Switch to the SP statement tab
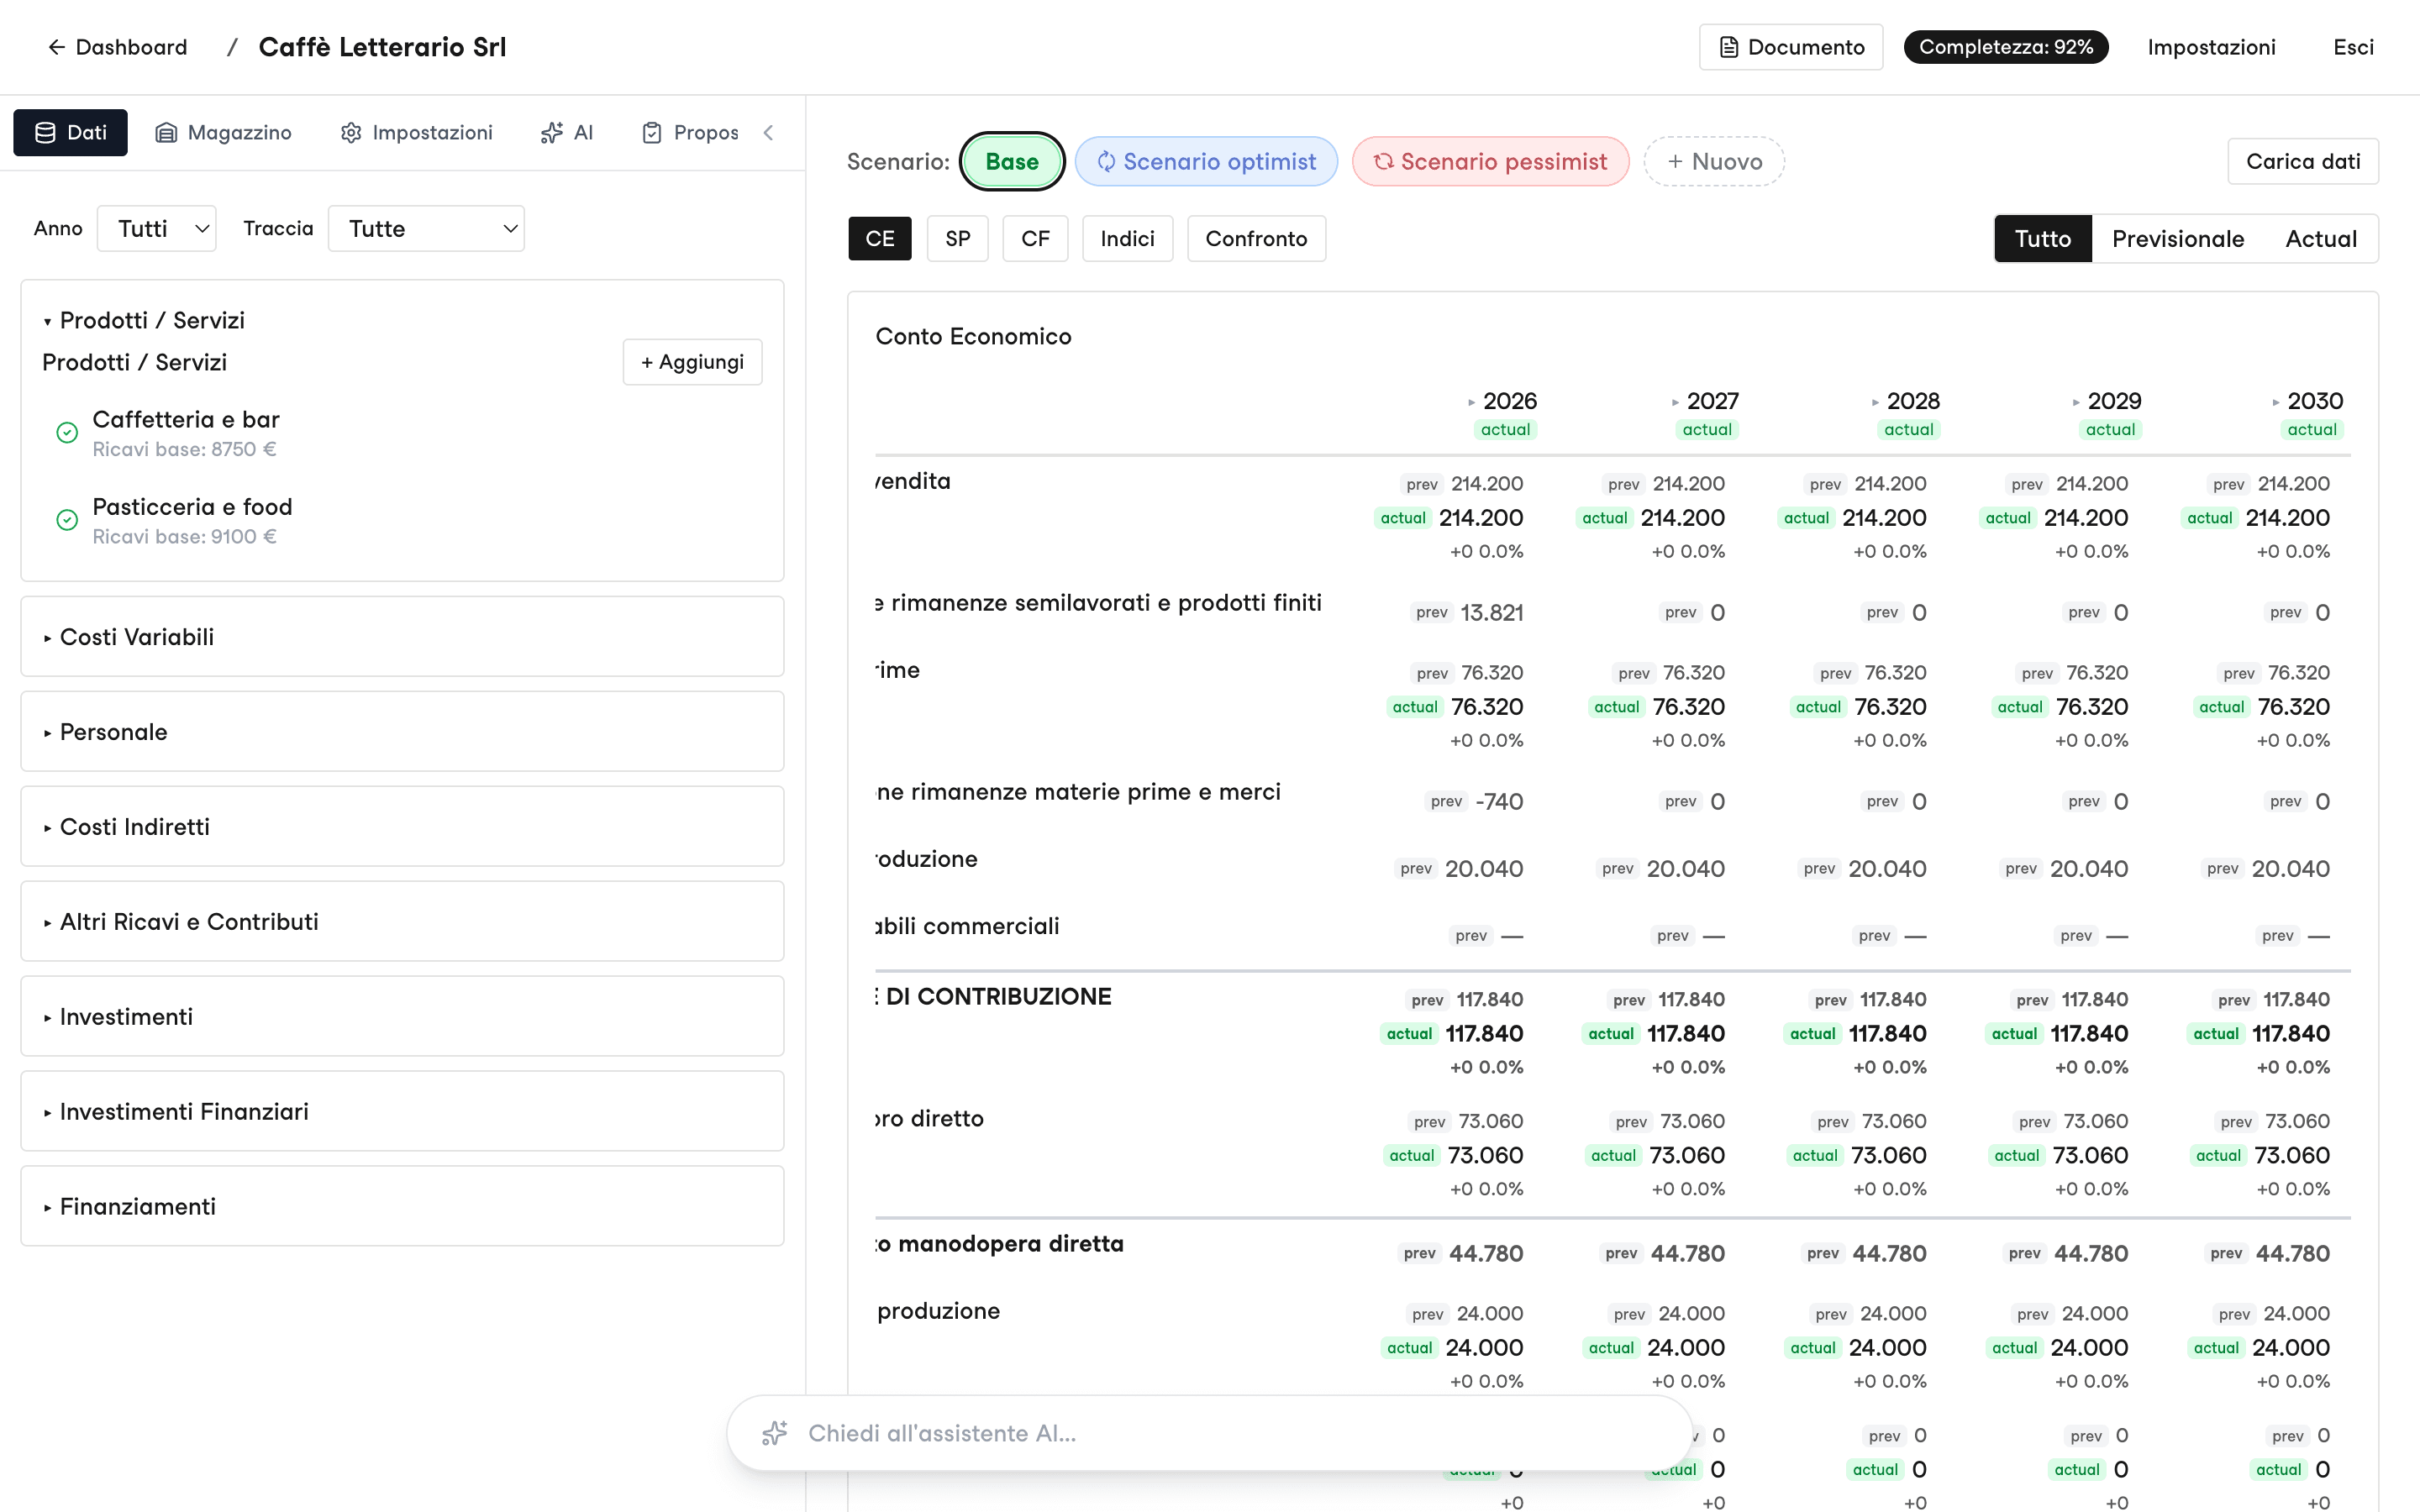Image resolution: width=2420 pixels, height=1512 pixels. 957,239
